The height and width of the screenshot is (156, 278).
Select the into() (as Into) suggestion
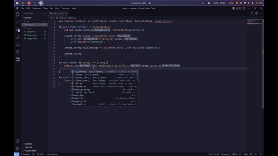click(104, 92)
